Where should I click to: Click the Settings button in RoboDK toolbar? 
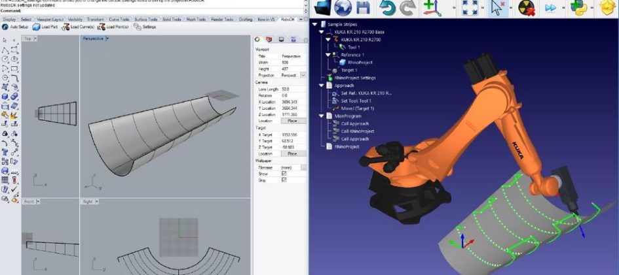pyautogui.click(x=145, y=27)
